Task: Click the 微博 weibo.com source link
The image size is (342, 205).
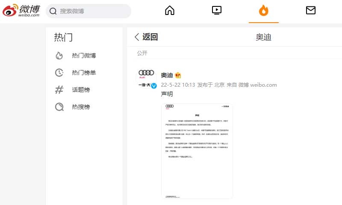Action: point(257,85)
